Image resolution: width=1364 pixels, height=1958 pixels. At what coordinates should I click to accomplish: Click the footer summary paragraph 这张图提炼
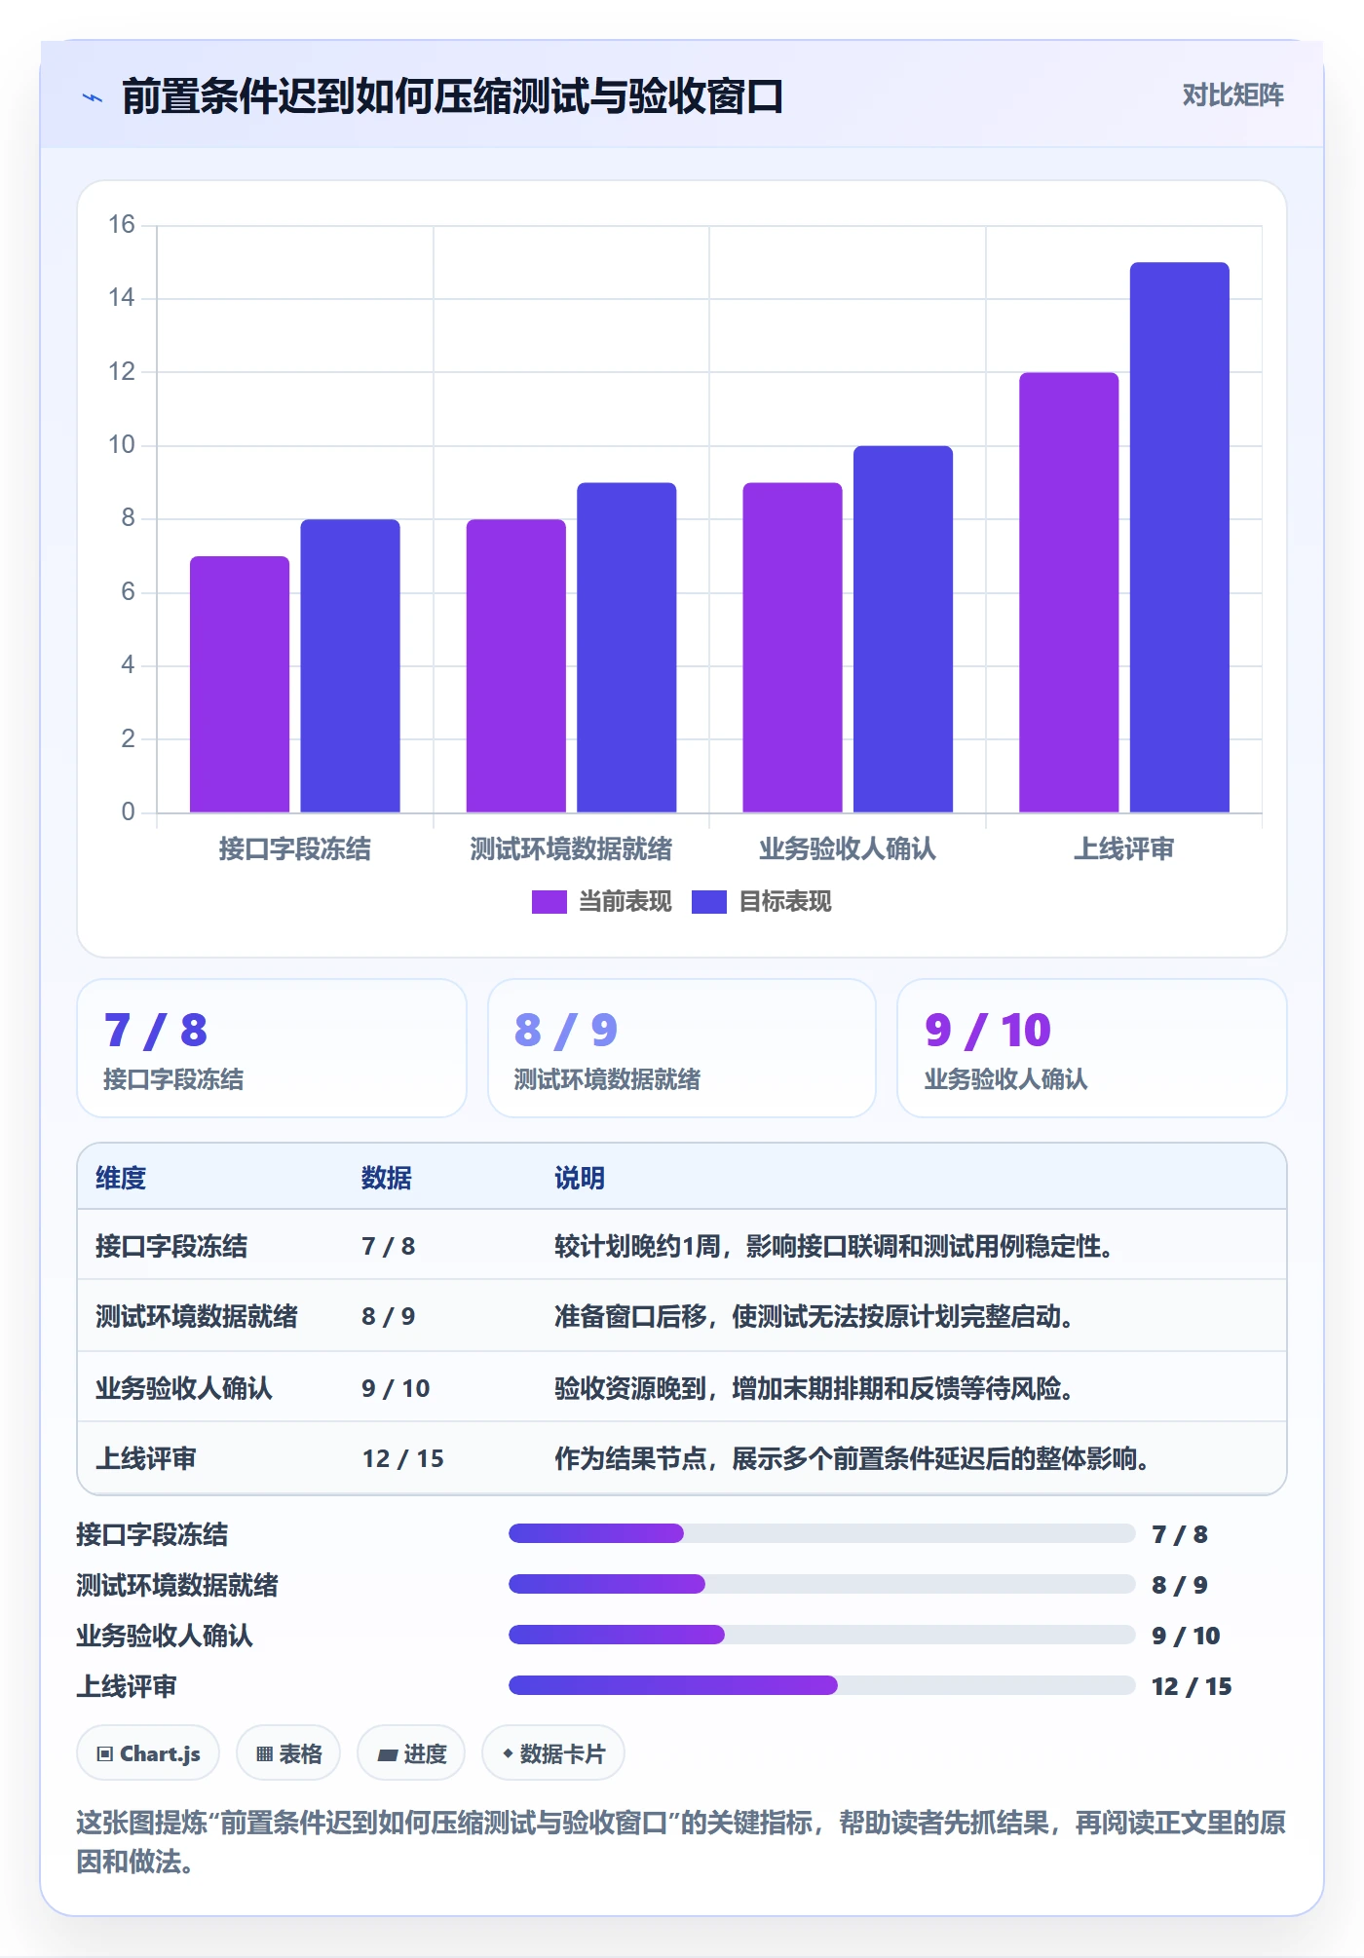click(681, 1842)
